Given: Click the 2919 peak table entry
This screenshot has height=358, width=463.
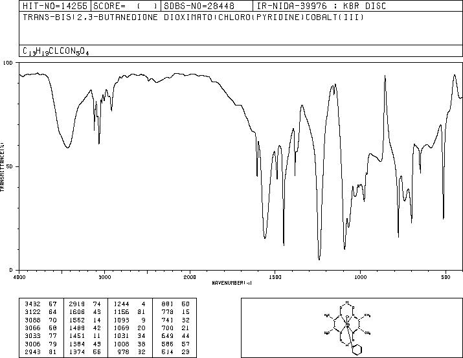Looking at the screenshot, I should click(x=85, y=304).
